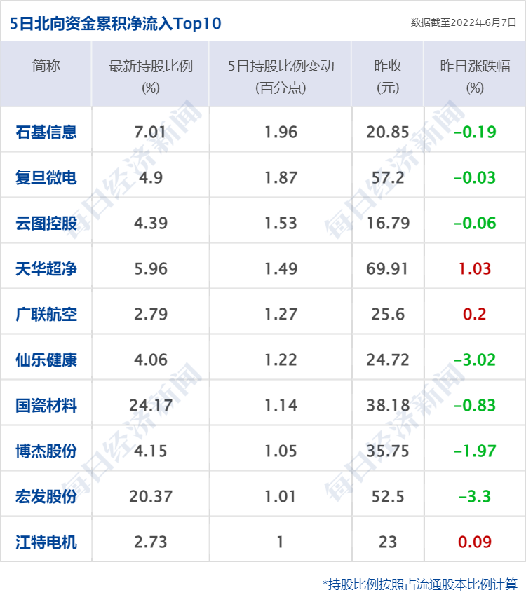Click closing price 16.79
This screenshot has width=526, height=602.
click(x=388, y=223)
